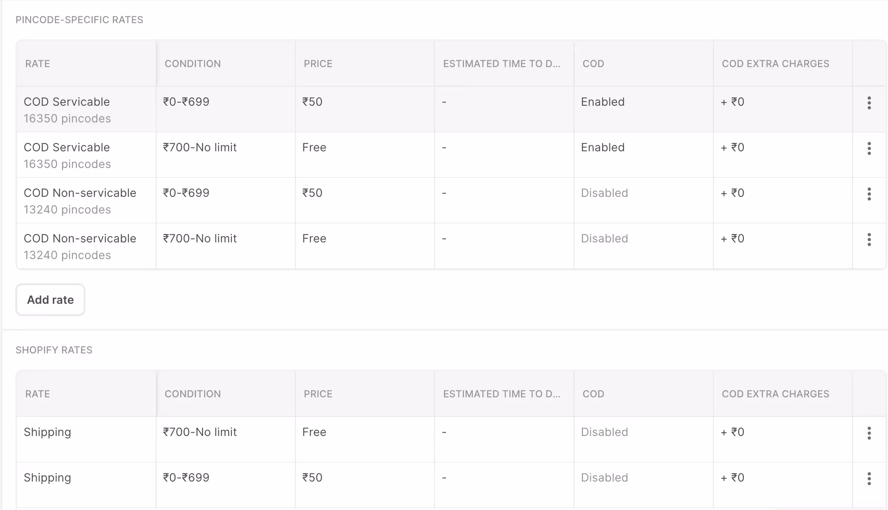Open options menu for COD Non-servicable ₹0-₹699 rate
Image resolution: width=888 pixels, height=510 pixels.
pyautogui.click(x=869, y=194)
